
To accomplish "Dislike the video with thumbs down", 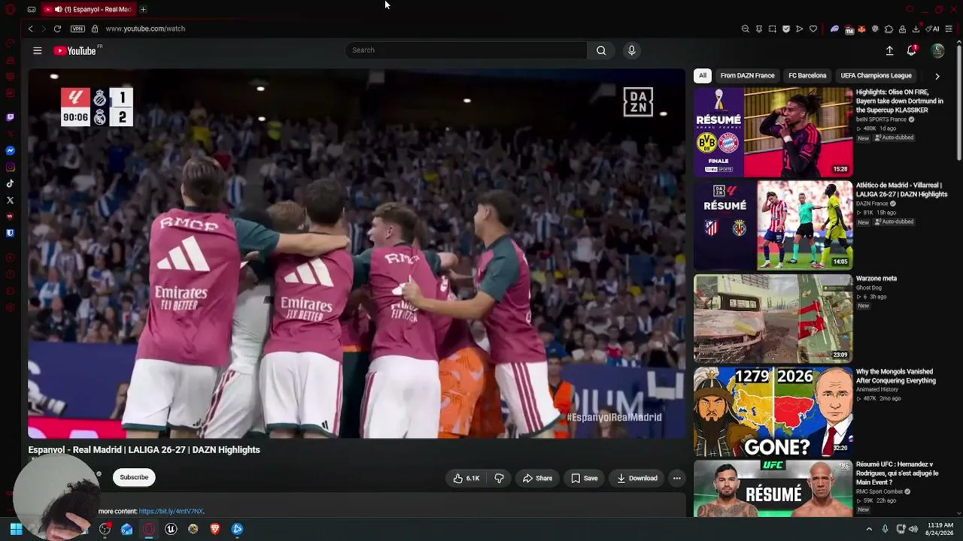I will 499,478.
